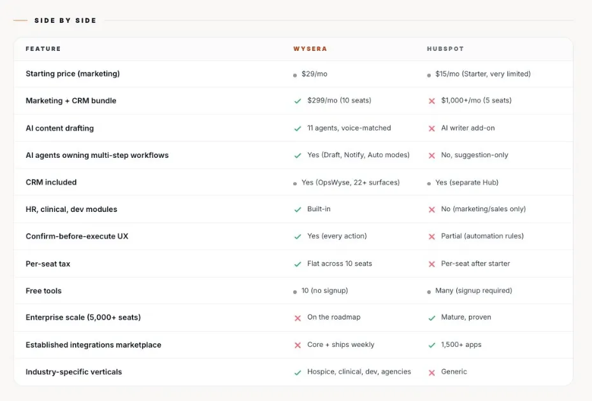Select the Free tools row label
The height and width of the screenshot is (401, 592).
point(43,291)
